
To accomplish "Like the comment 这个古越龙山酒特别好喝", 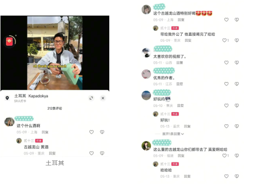I will [x=226, y=20].
